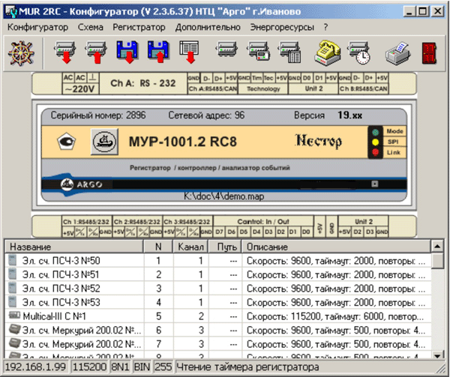This screenshot has height=377, width=450.
Task: Click the Technology terminal block
Action: [x=263, y=83]
